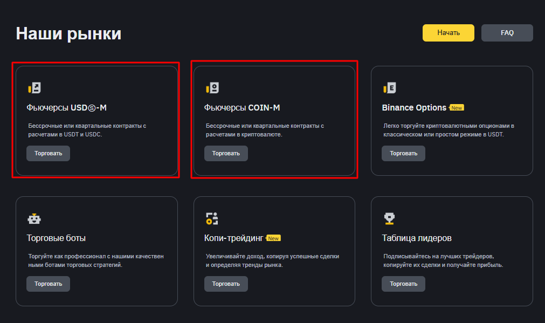Click Торговать under Таблица лидеров
This screenshot has width=545, height=323.
click(x=403, y=284)
